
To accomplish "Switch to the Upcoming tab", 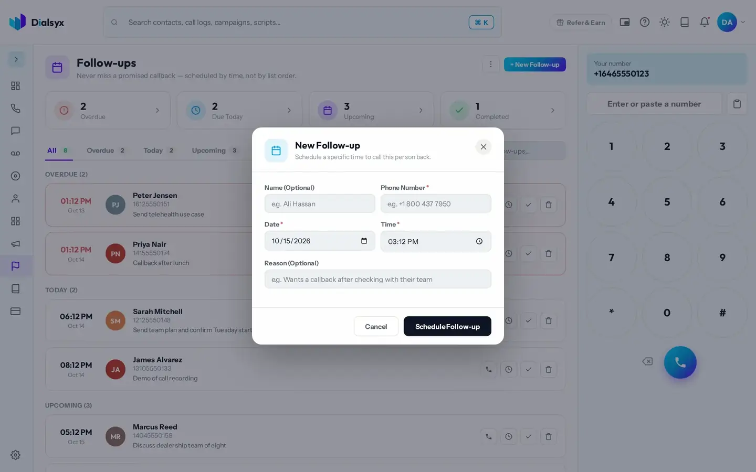I will tap(214, 151).
